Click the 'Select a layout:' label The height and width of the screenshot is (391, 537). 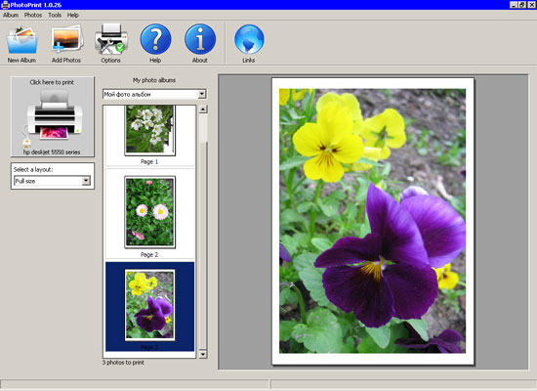coord(33,169)
